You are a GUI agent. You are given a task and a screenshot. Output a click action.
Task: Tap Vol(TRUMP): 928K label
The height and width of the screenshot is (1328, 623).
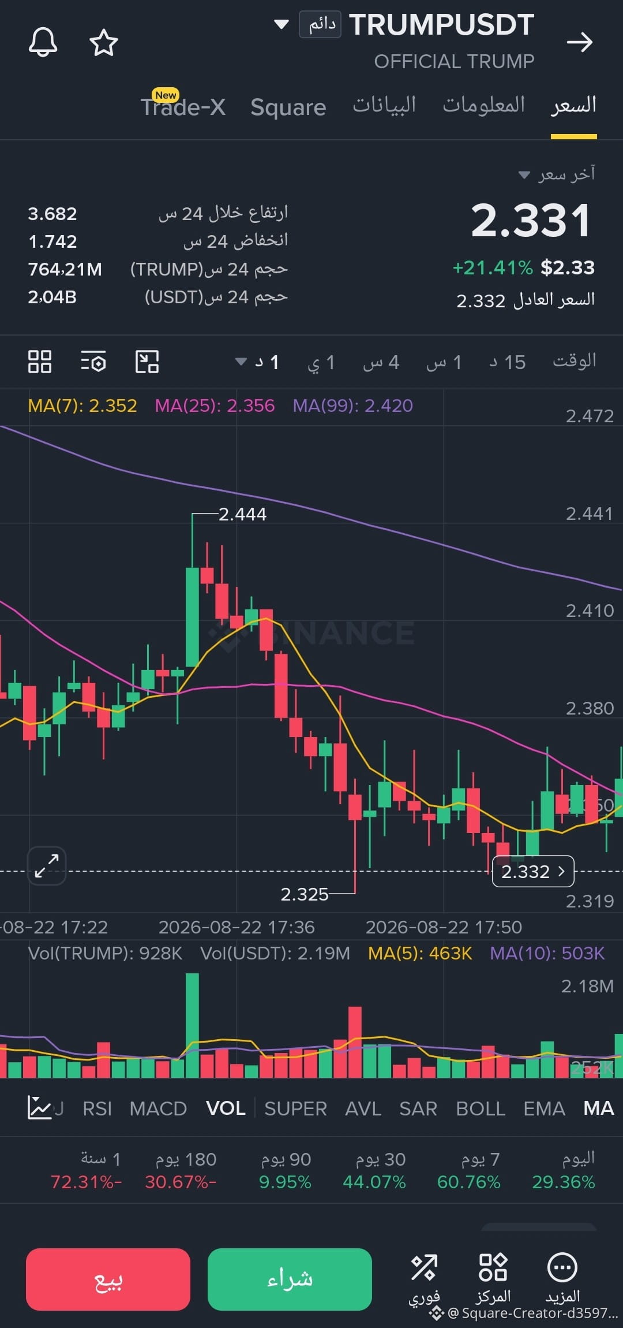(105, 953)
